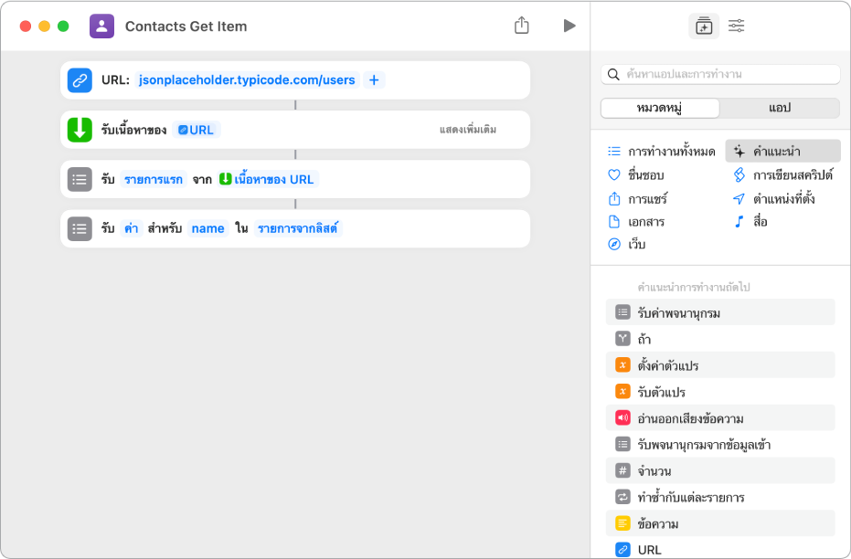Select the การเขียนสคริปต์ category
The height and width of the screenshot is (559, 851).
(x=792, y=174)
